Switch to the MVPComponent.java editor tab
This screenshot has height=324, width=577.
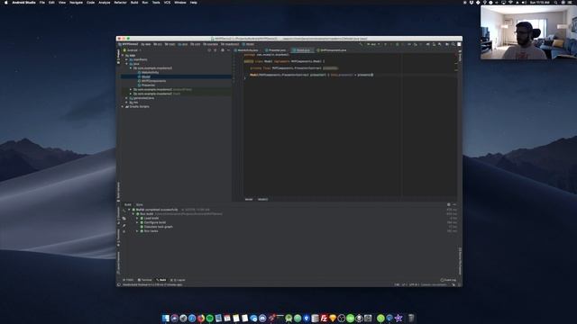[332, 50]
